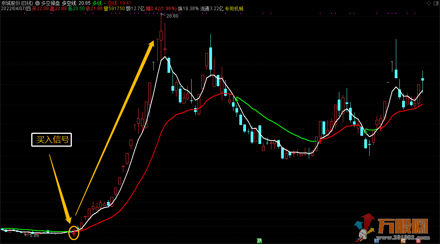
Task: Open the blue 财 marker at chart bottom
Action: tap(376, 241)
